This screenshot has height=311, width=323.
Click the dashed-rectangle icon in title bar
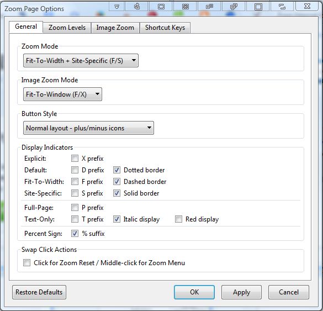161,7
